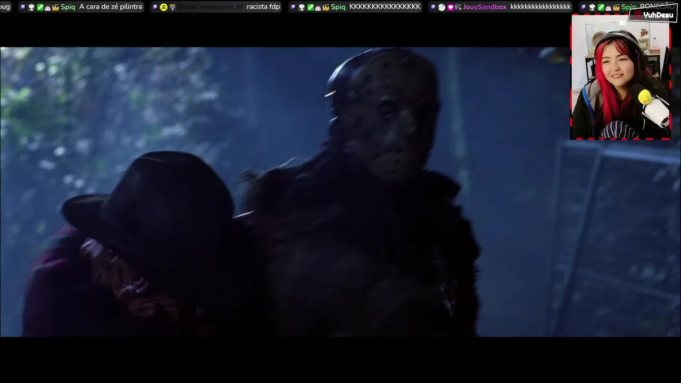The height and width of the screenshot is (383, 681).
Task: Click the green moderator sword badge in the 'A cara de zé pilintra' message
Action: click(x=40, y=7)
